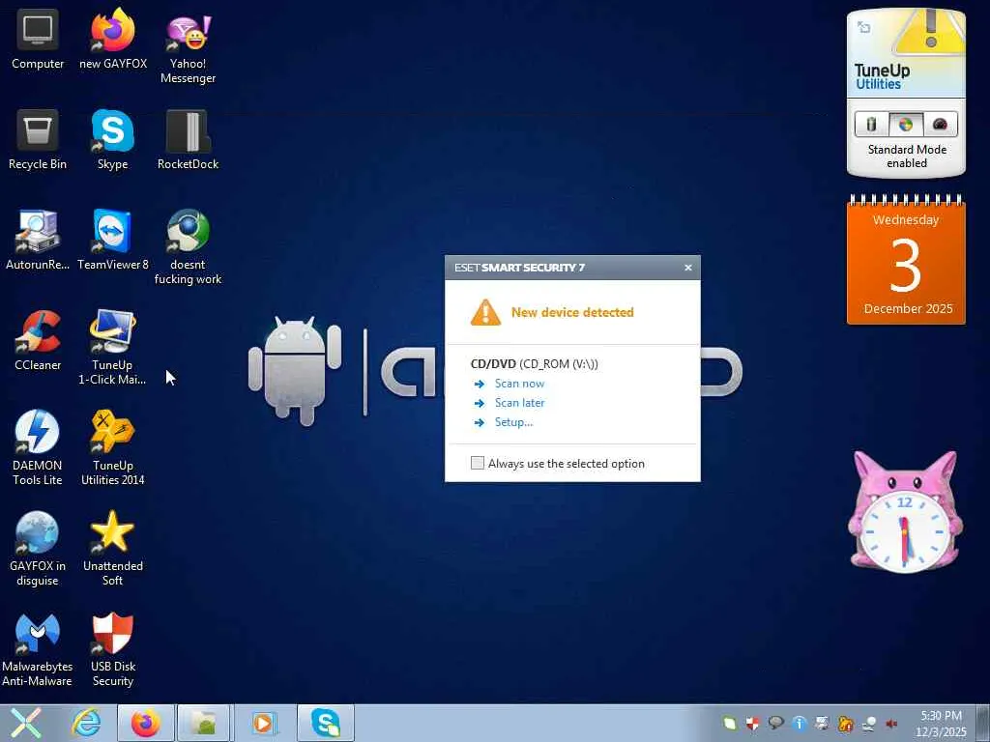Open the TuneUp Utilities 2014 shortcut

point(112,448)
